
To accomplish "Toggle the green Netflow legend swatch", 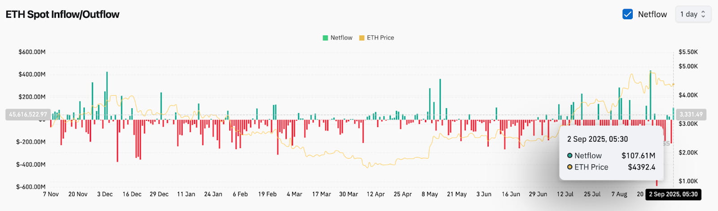I will pyautogui.click(x=325, y=38).
